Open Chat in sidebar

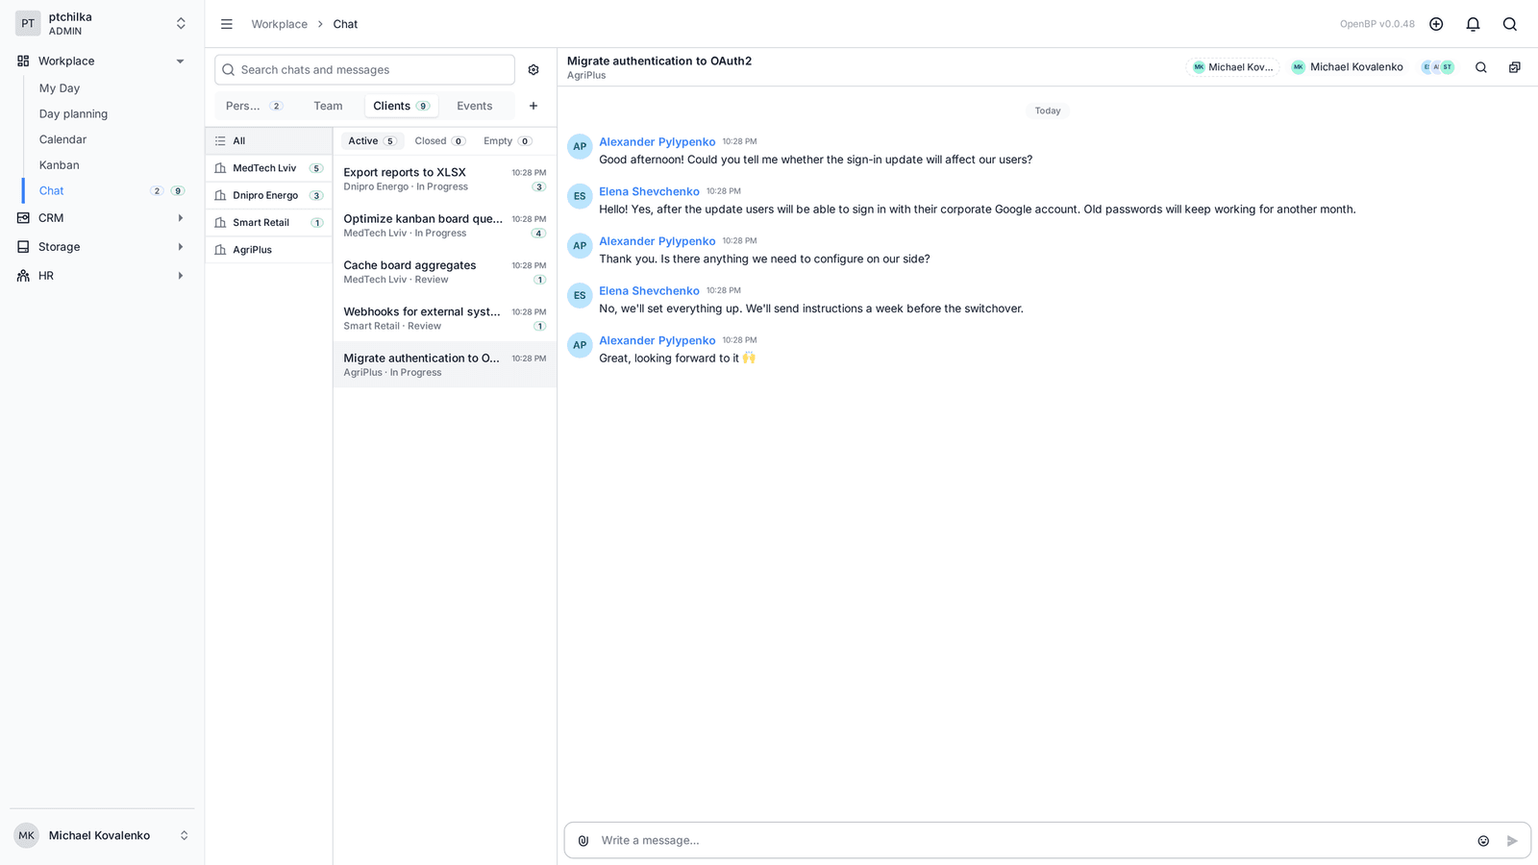click(x=52, y=191)
